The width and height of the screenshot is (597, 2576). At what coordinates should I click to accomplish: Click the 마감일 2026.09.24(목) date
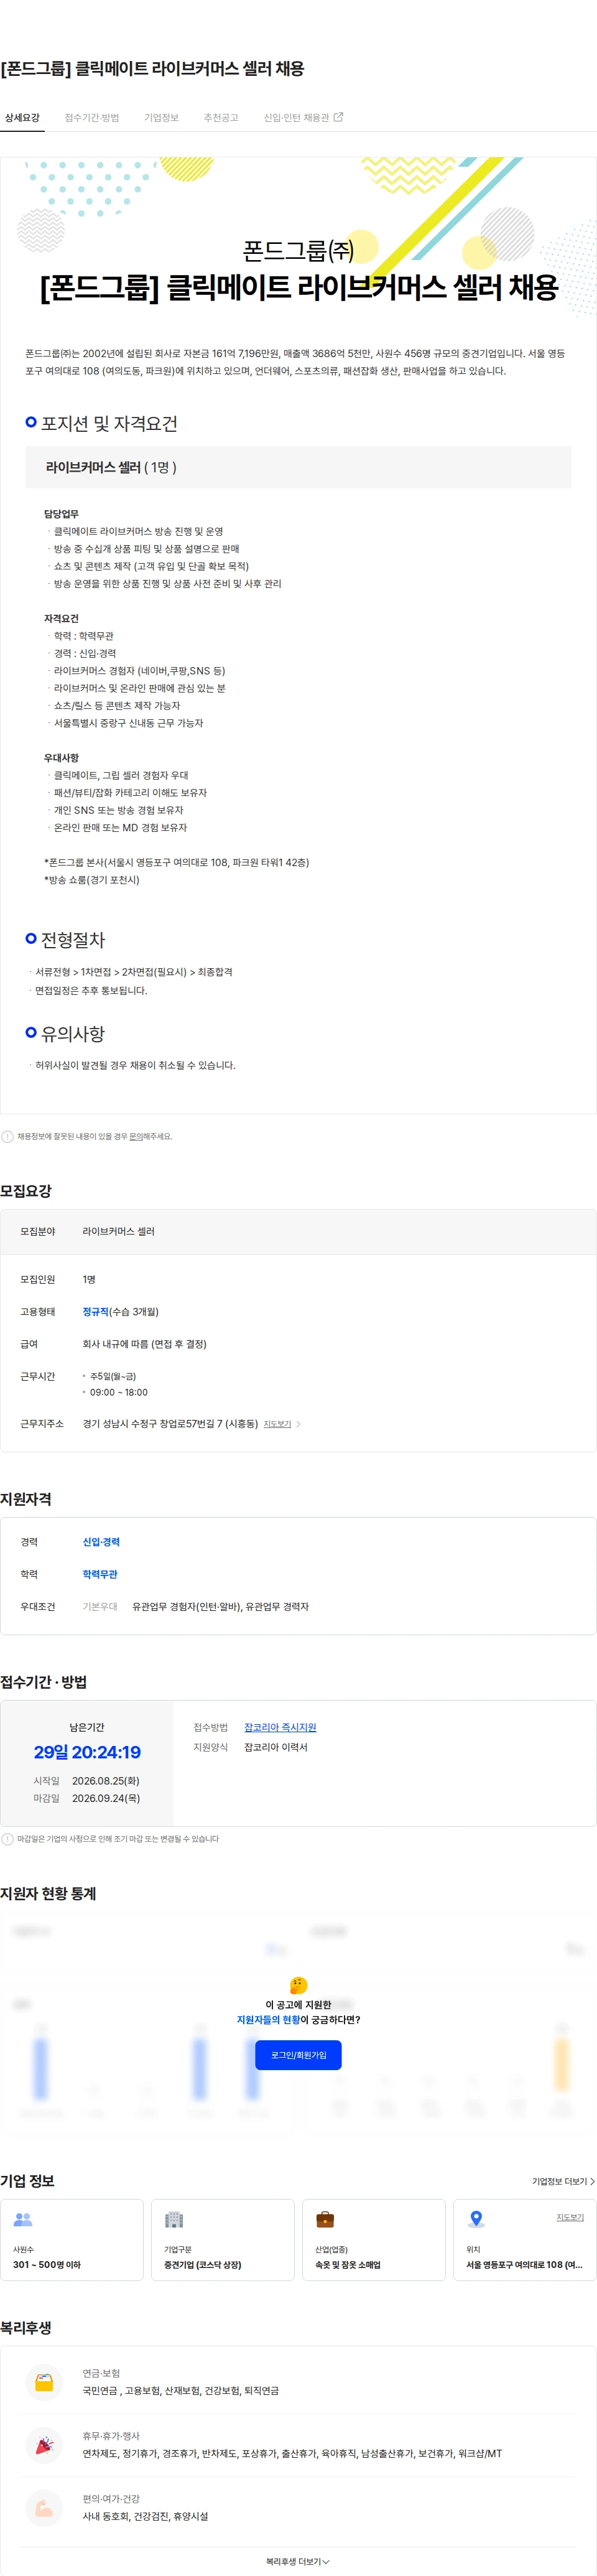pos(106,1798)
